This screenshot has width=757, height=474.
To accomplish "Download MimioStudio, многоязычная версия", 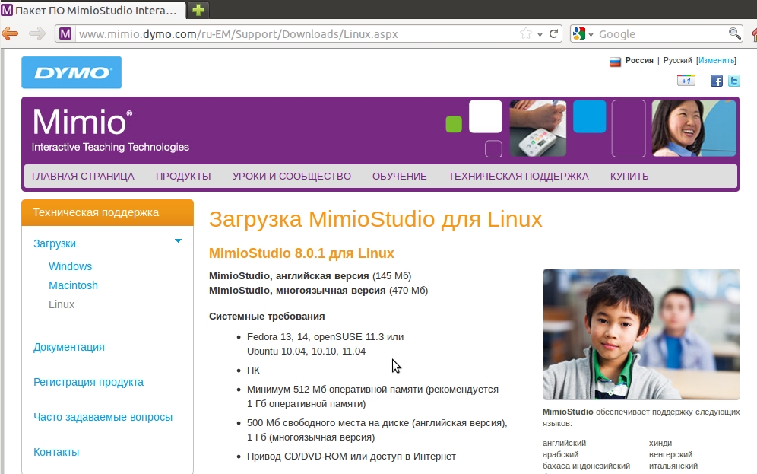I will point(297,291).
